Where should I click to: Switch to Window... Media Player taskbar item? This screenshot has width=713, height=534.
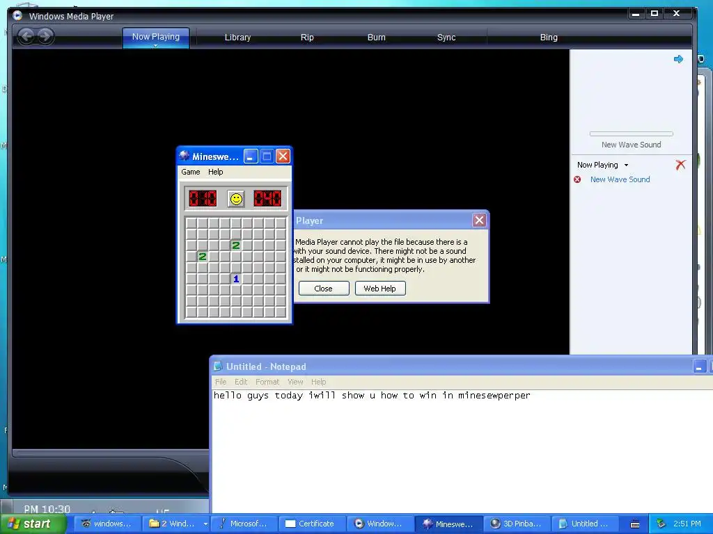379,524
